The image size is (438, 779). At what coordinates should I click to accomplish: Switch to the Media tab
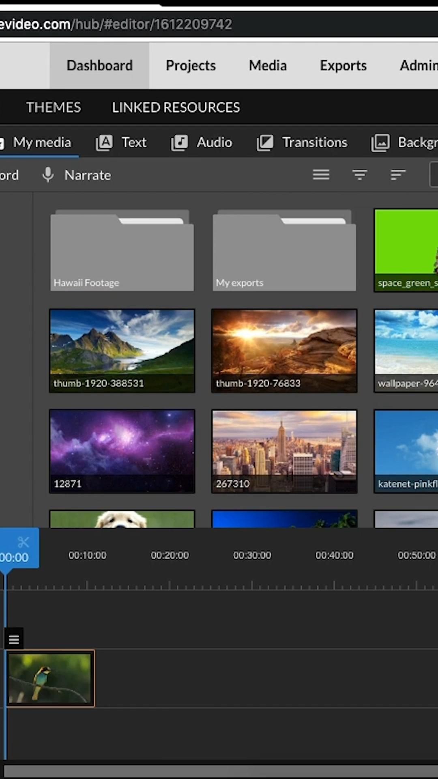(x=268, y=65)
